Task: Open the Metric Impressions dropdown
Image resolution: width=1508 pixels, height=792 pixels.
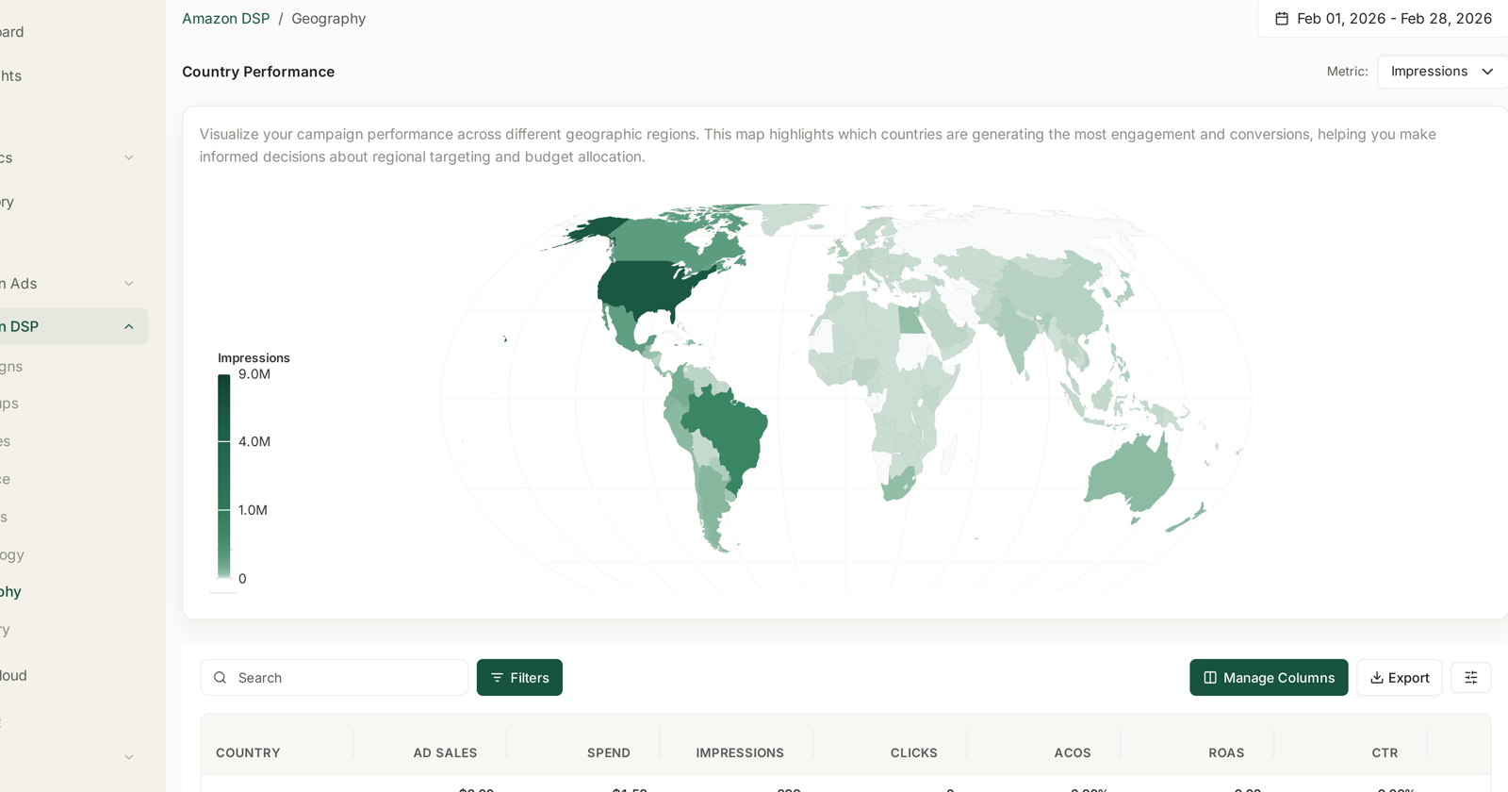Action: pos(1442,72)
